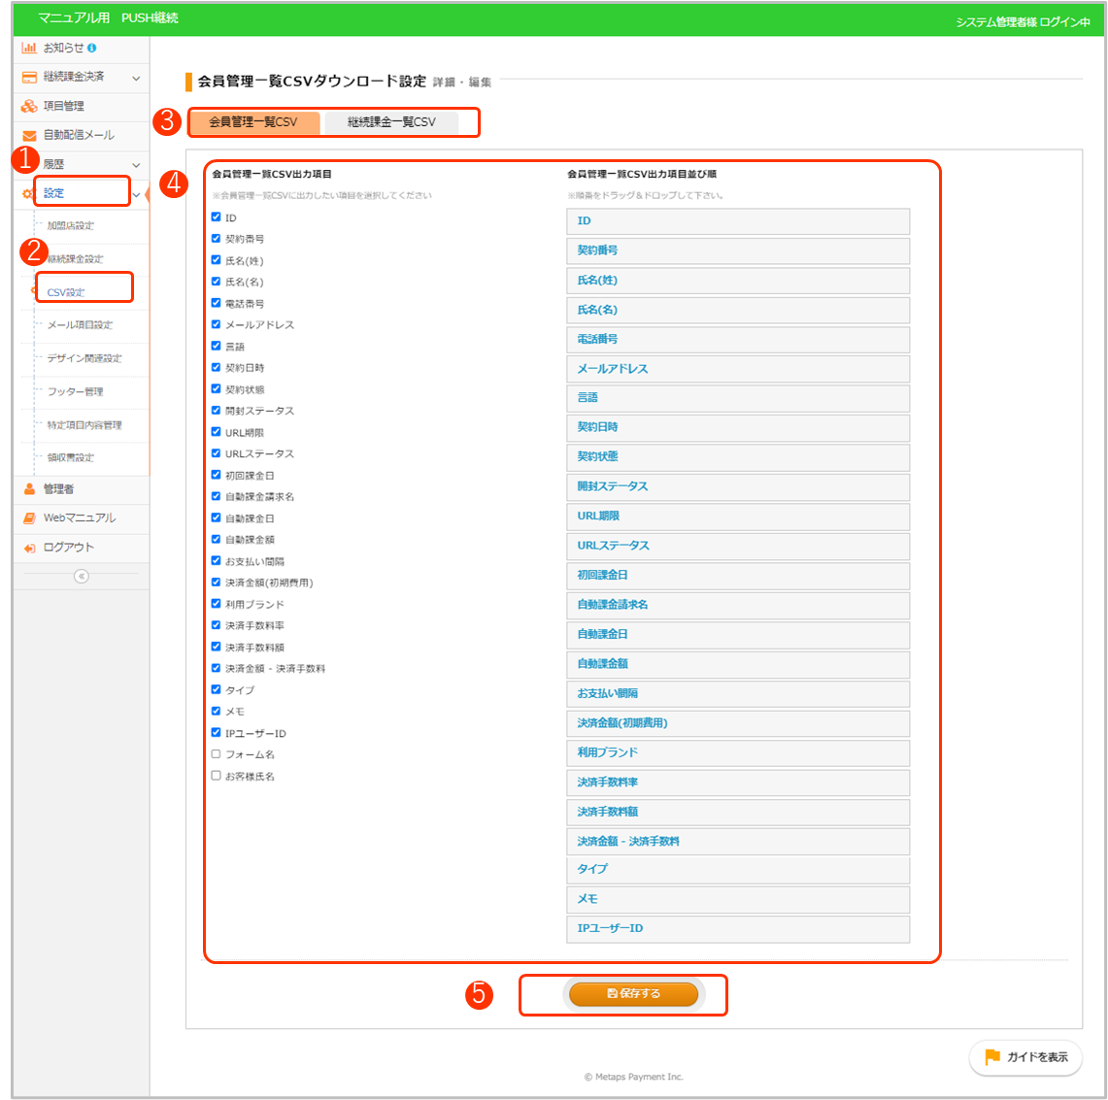Viewport: 1108px width, 1100px height.
Task: Expand the 履歴 menu chevron
Action: [x=136, y=165]
